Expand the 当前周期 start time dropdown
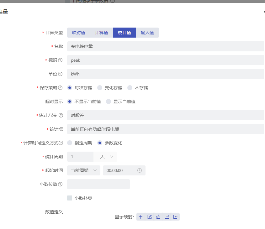Viewport: 265px width, 229px height. 83,170
